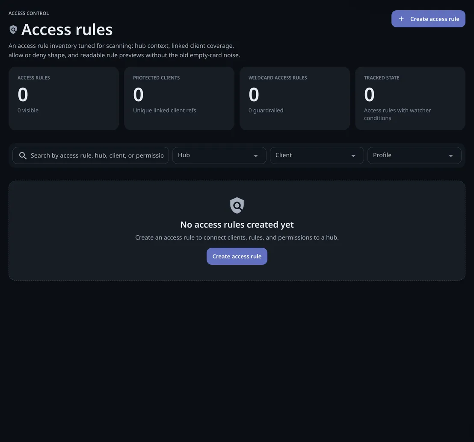Viewport: 474px width, 442px height.
Task: Click the 0 visible text
Action: tap(28, 111)
